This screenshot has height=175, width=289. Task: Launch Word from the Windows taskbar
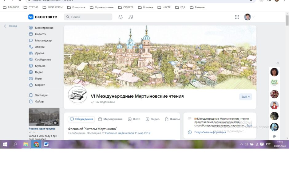(x=47, y=144)
